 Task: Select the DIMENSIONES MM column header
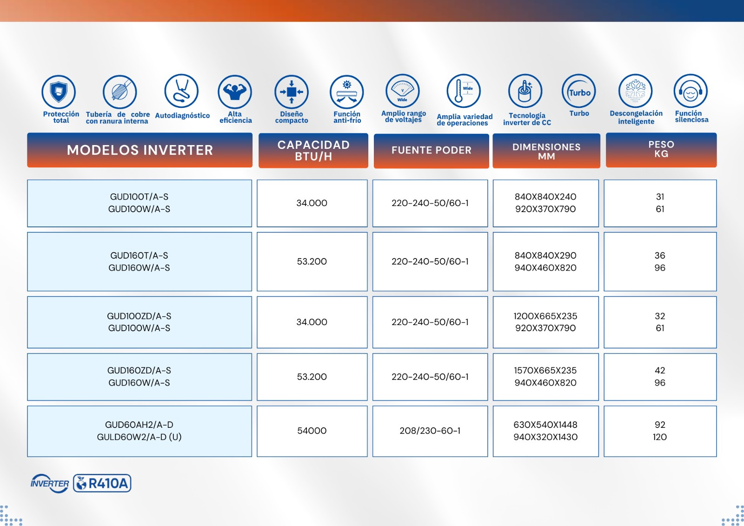coord(546,151)
